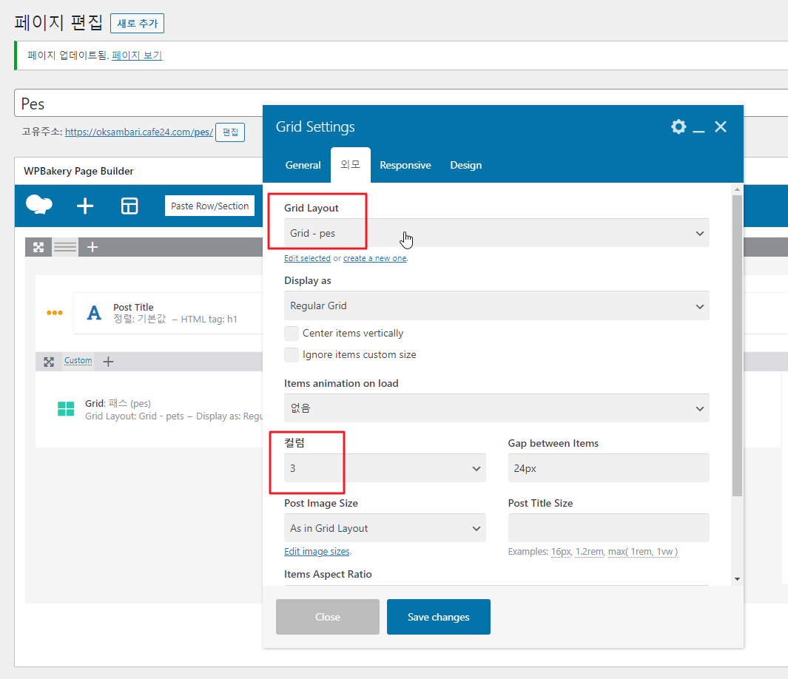Screen dimensions: 788x679
Task: Click the orange three-dots drag handle
Action: (x=54, y=312)
